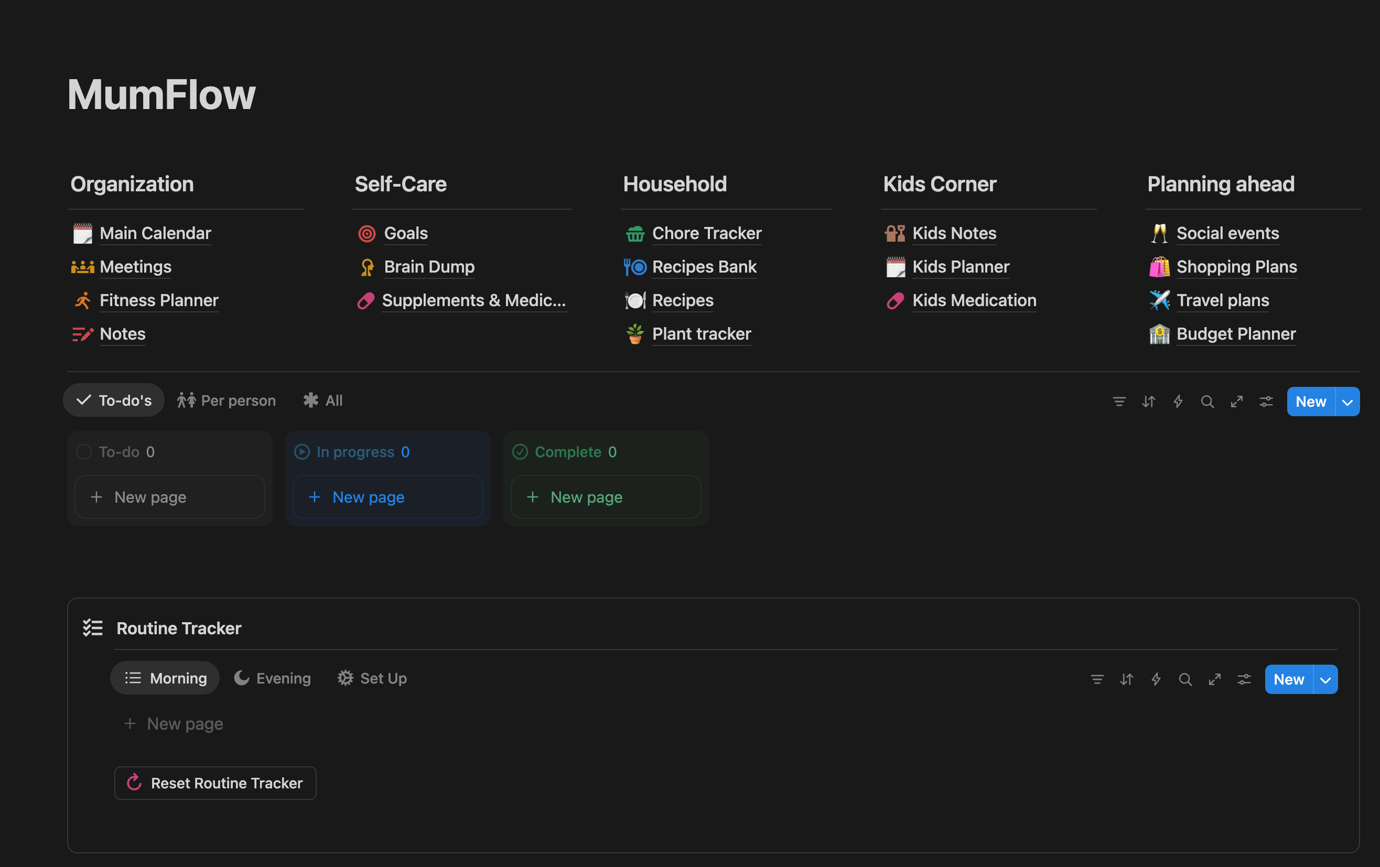
Task: Open the Kids Medication page
Action: coord(974,300)
